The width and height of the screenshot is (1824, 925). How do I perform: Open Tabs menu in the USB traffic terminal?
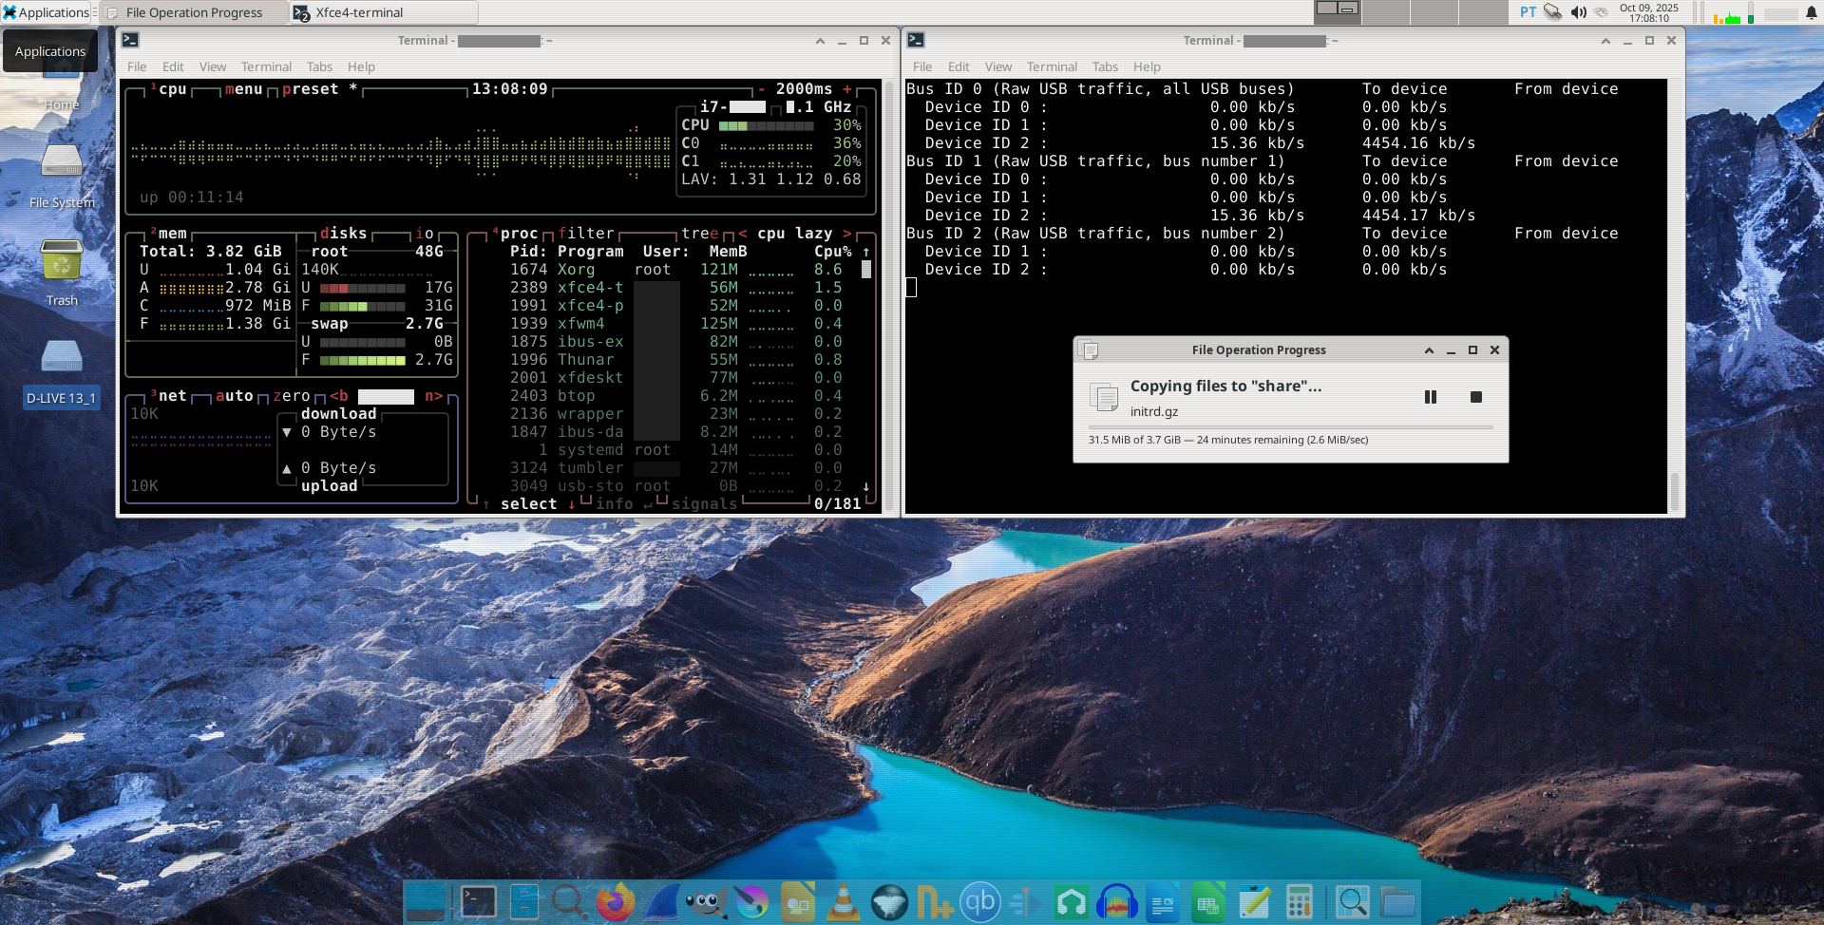click(1105, 66)
